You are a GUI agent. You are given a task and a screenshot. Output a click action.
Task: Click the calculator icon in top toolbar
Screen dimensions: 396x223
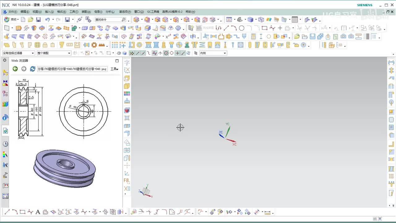click(253, 36)
